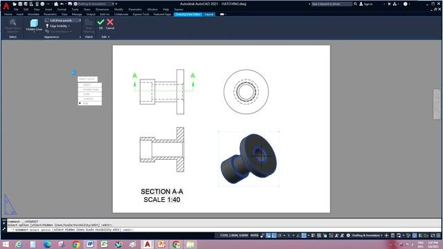Click the plus annotation monitor icon in status bar

tap(386, 235)
